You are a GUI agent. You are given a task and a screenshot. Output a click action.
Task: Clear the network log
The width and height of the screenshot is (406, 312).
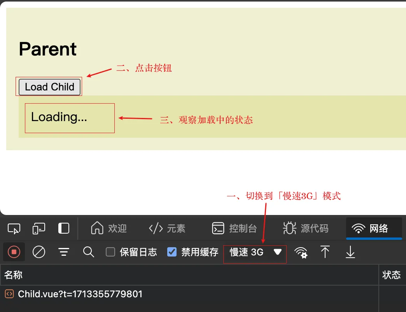coord(39,252)
